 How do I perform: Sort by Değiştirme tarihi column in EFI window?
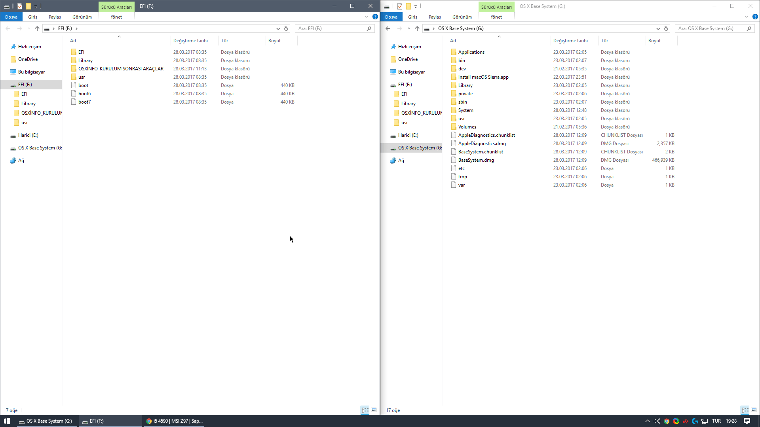point(190,41)
